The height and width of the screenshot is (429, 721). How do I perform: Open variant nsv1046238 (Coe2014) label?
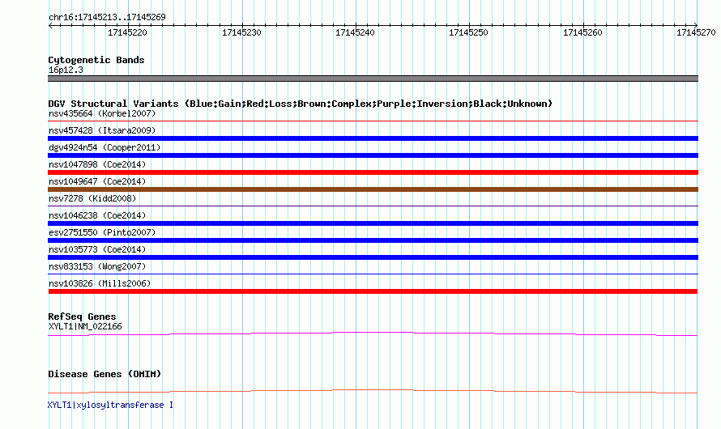[x=97, y=215]
